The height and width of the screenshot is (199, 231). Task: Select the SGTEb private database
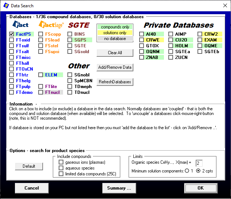click(200, 52)
